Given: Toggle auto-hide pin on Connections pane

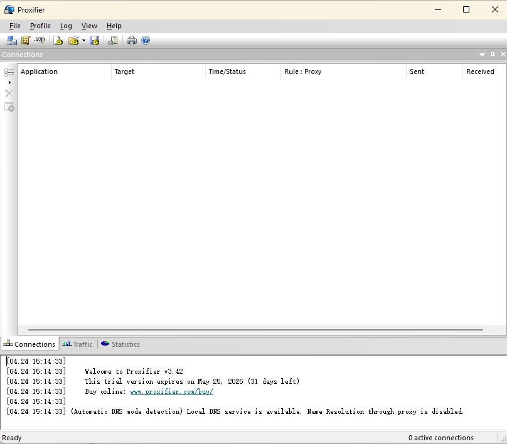Looking at the screenshot, I should coord(493,55).
